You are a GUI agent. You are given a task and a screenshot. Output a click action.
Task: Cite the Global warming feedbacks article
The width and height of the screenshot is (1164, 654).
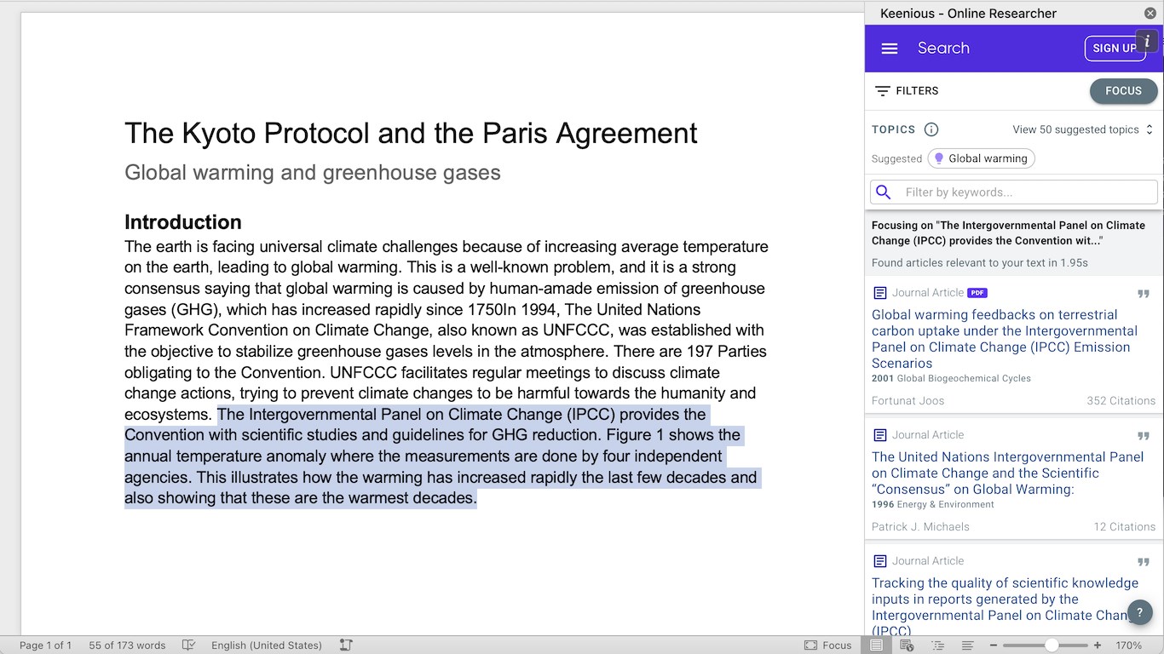1144,294
